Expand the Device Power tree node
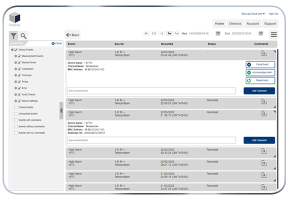The image size is (288, 200). 16,62
